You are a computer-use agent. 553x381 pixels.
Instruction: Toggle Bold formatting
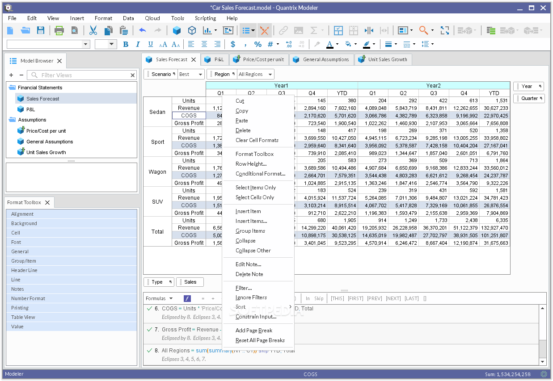126,44
